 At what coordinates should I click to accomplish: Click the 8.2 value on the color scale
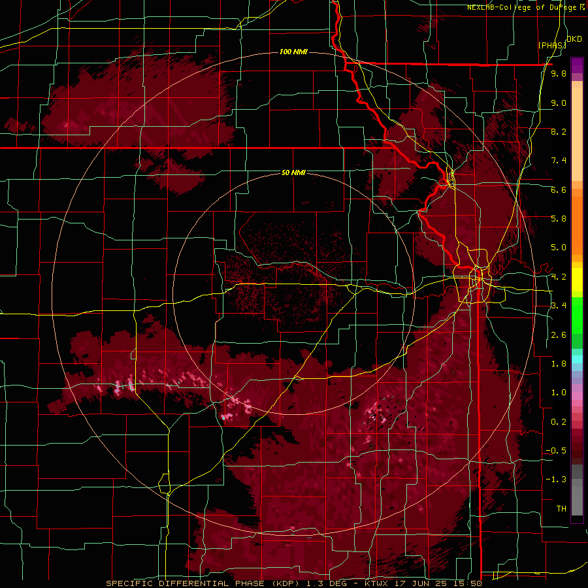[x=559, y=131]
